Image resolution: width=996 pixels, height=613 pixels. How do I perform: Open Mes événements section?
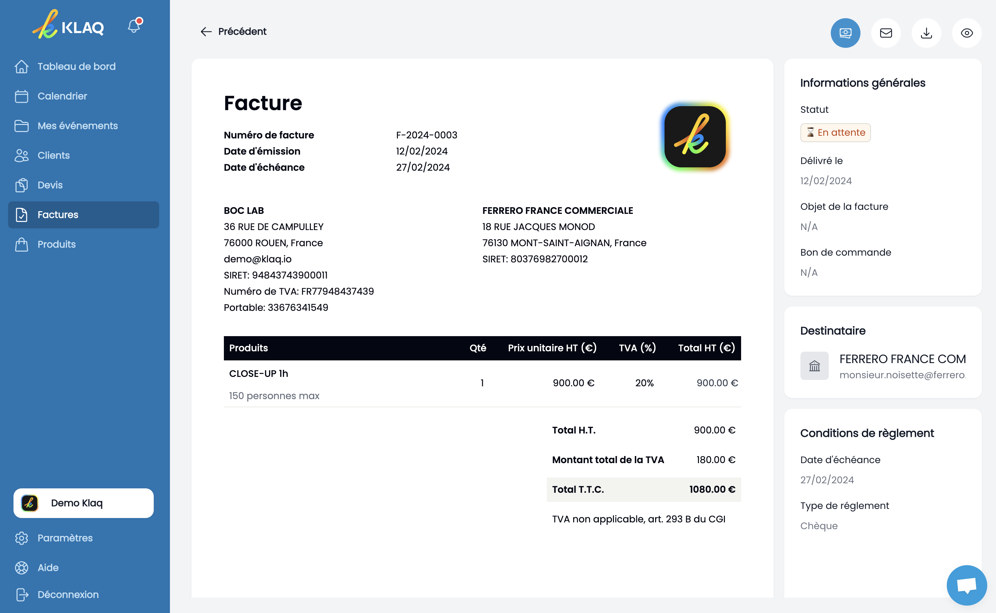(x=78, y=126)
